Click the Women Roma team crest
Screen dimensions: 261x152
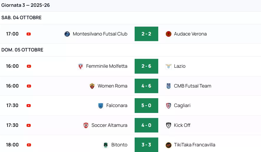click(x=92, y=86)
